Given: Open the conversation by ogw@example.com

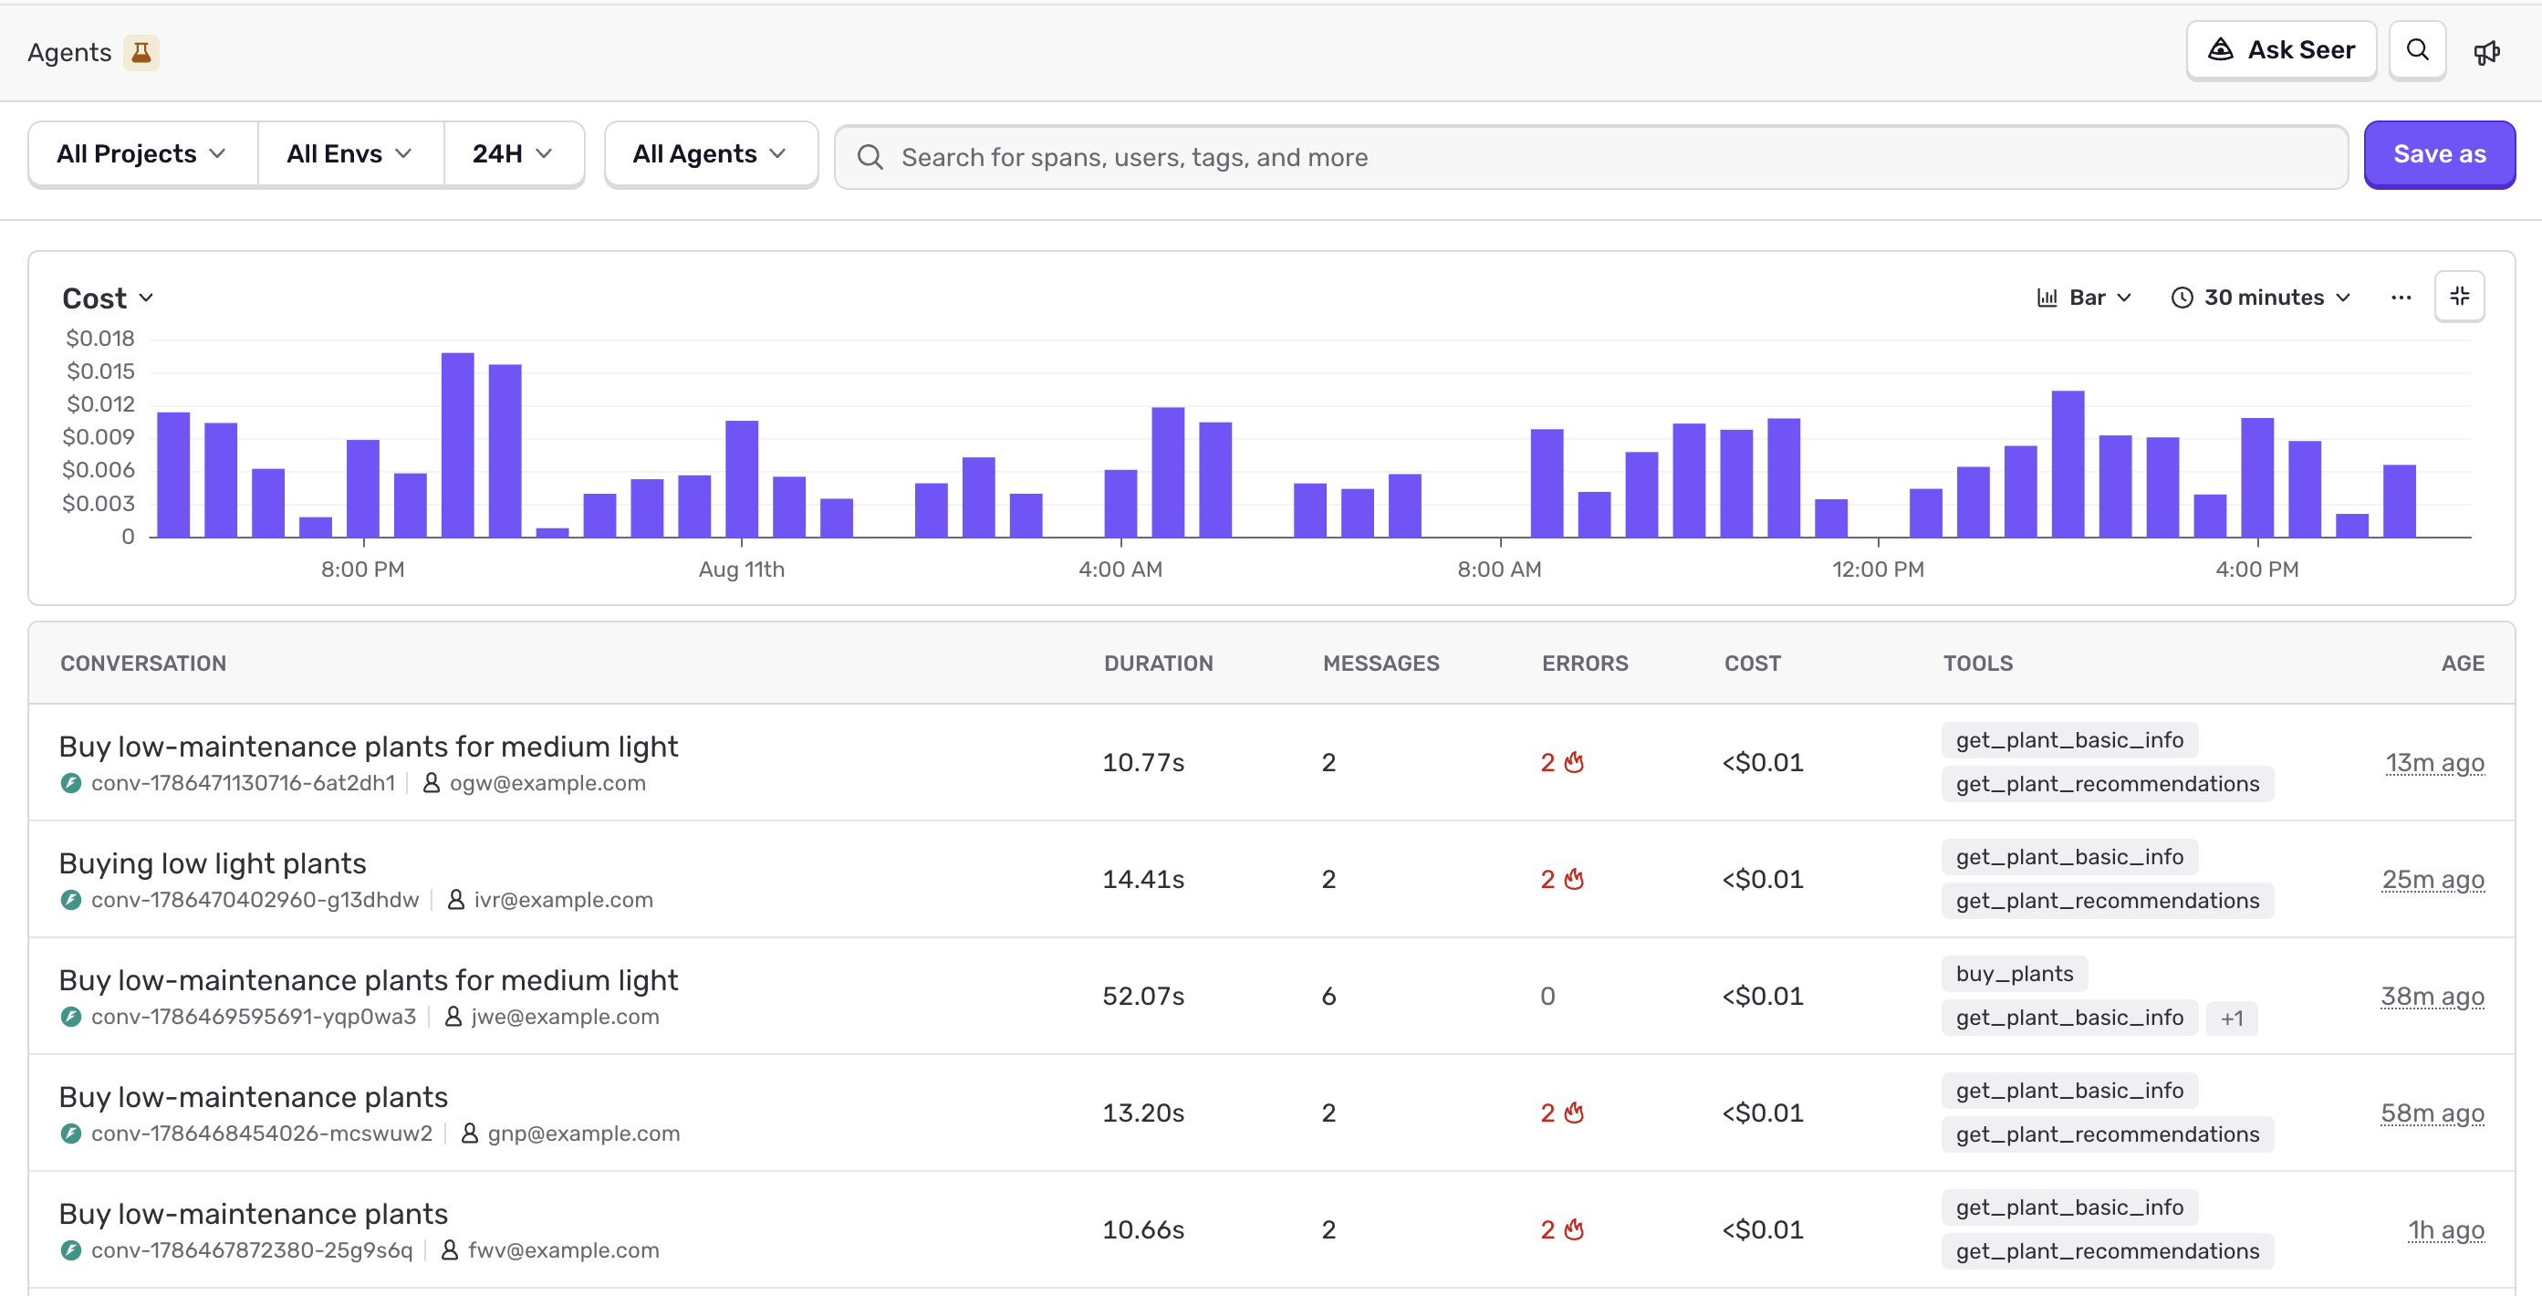Looking at the screenshot, I should coord(368,747).
